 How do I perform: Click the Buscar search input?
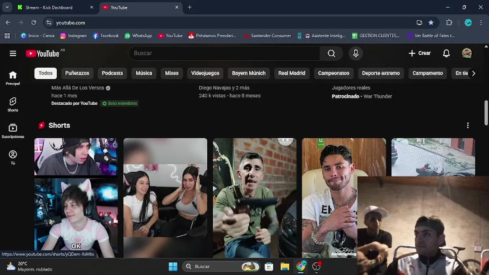point(224,53)
